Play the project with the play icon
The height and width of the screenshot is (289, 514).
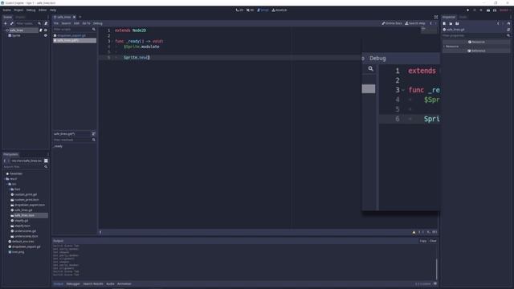pyautogui.click(x=467, y=10)
